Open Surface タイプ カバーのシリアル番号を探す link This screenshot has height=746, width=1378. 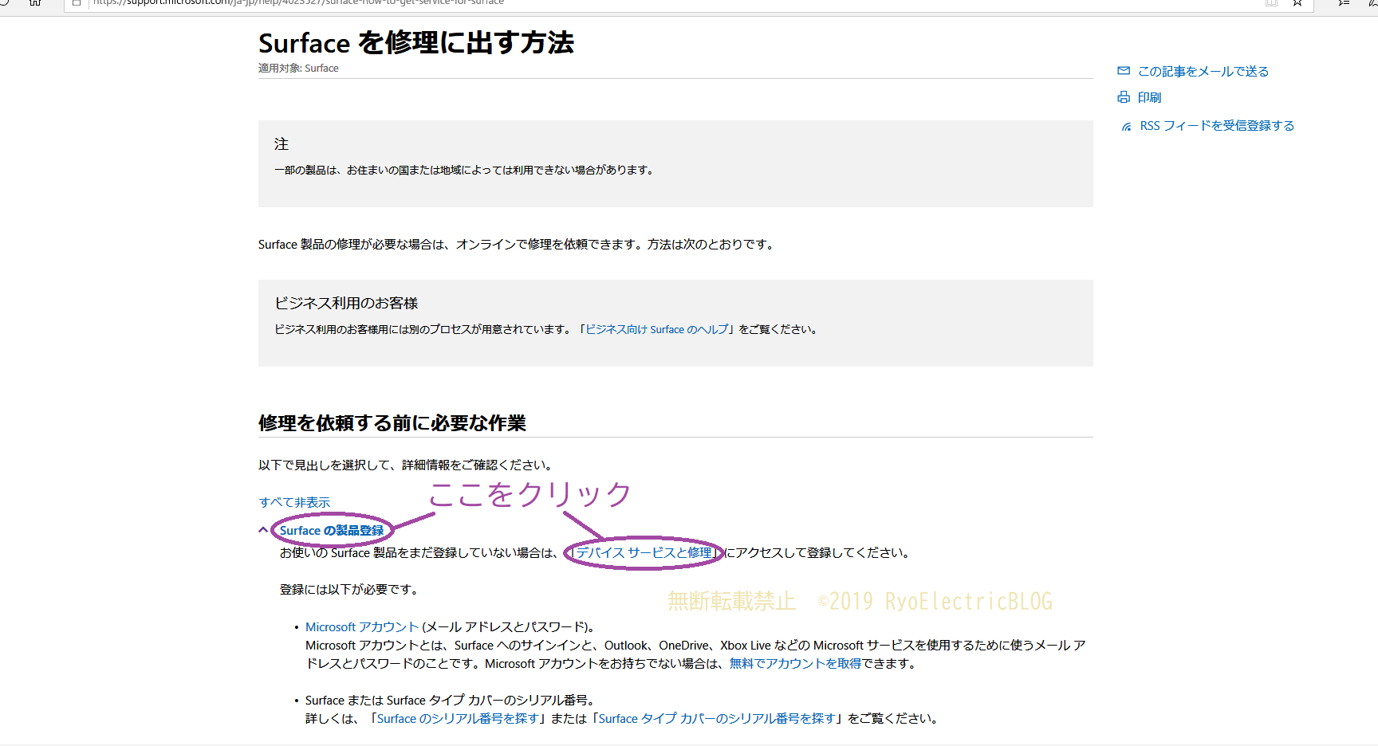[717, 719]
